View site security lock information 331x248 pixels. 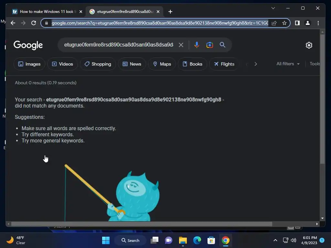tap(47, 23)
